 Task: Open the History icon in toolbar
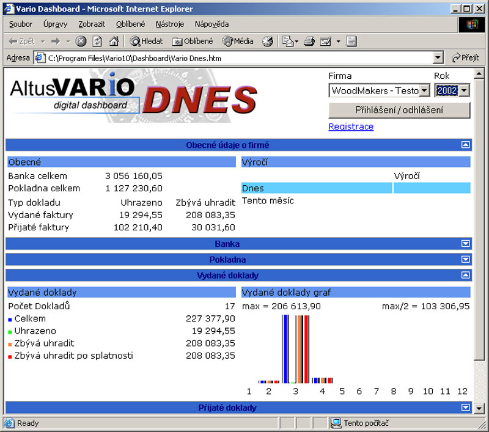(x=267, y=42)
